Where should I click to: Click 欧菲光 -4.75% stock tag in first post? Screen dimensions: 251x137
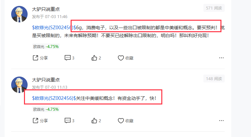[x=46, y=47]
